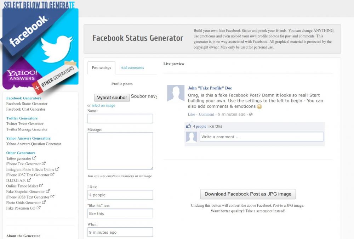Image resolution: width=354 pixels, height=239 pixels.
Task: Click John Doe's profile avatar in preview
Action: [x=176, y=93]
